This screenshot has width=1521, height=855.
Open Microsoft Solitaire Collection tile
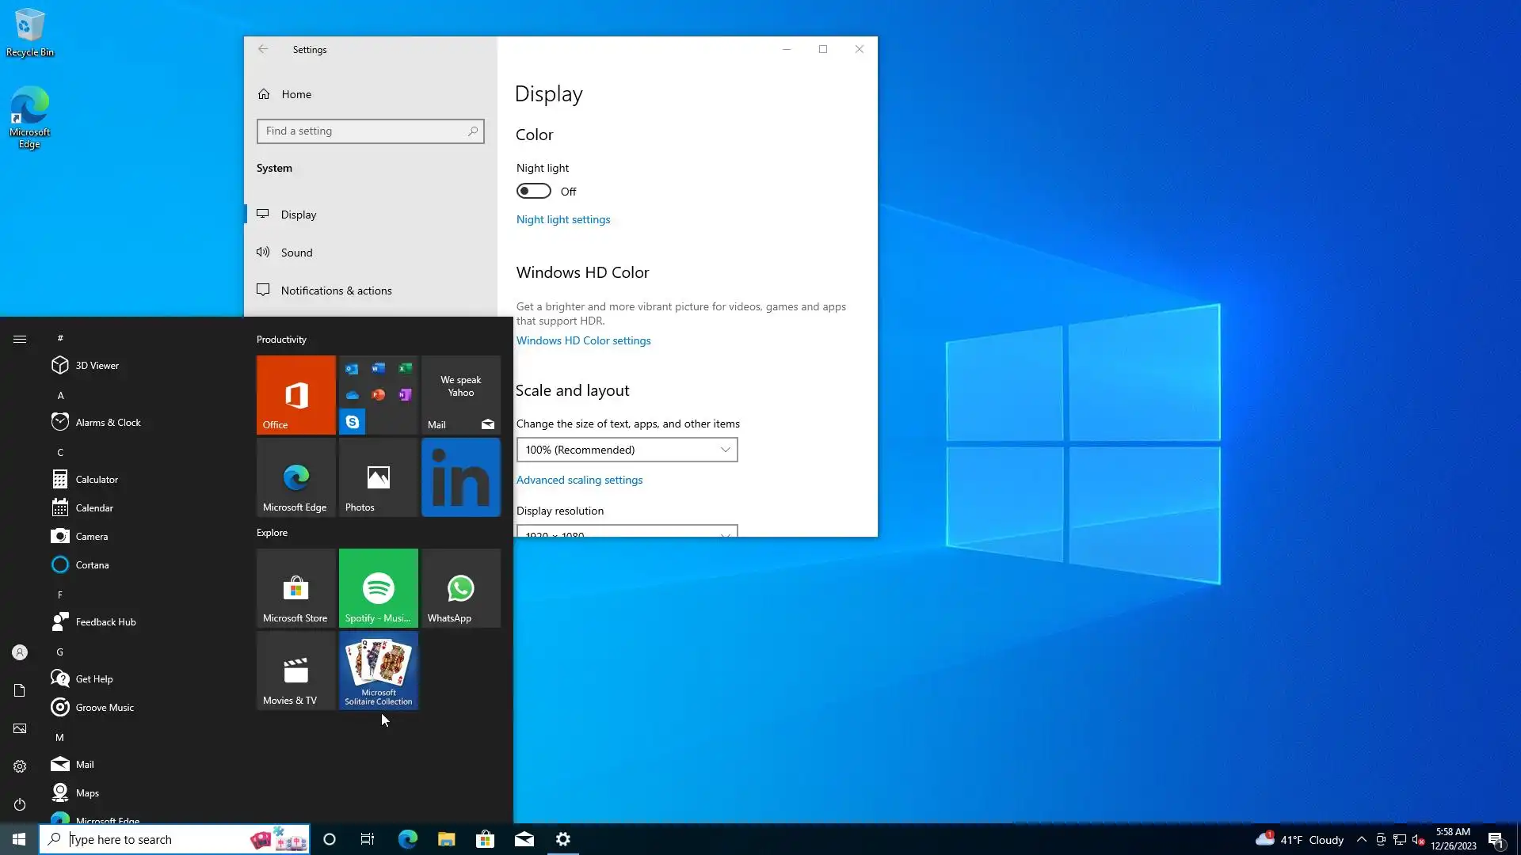(x=378, y=670)
